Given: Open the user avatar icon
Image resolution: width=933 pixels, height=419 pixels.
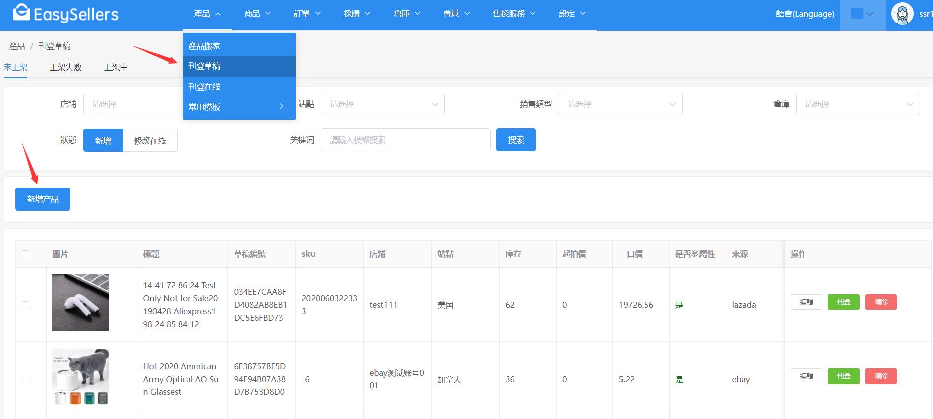Looking at the screenshot, I should click(x=902, y=14).
